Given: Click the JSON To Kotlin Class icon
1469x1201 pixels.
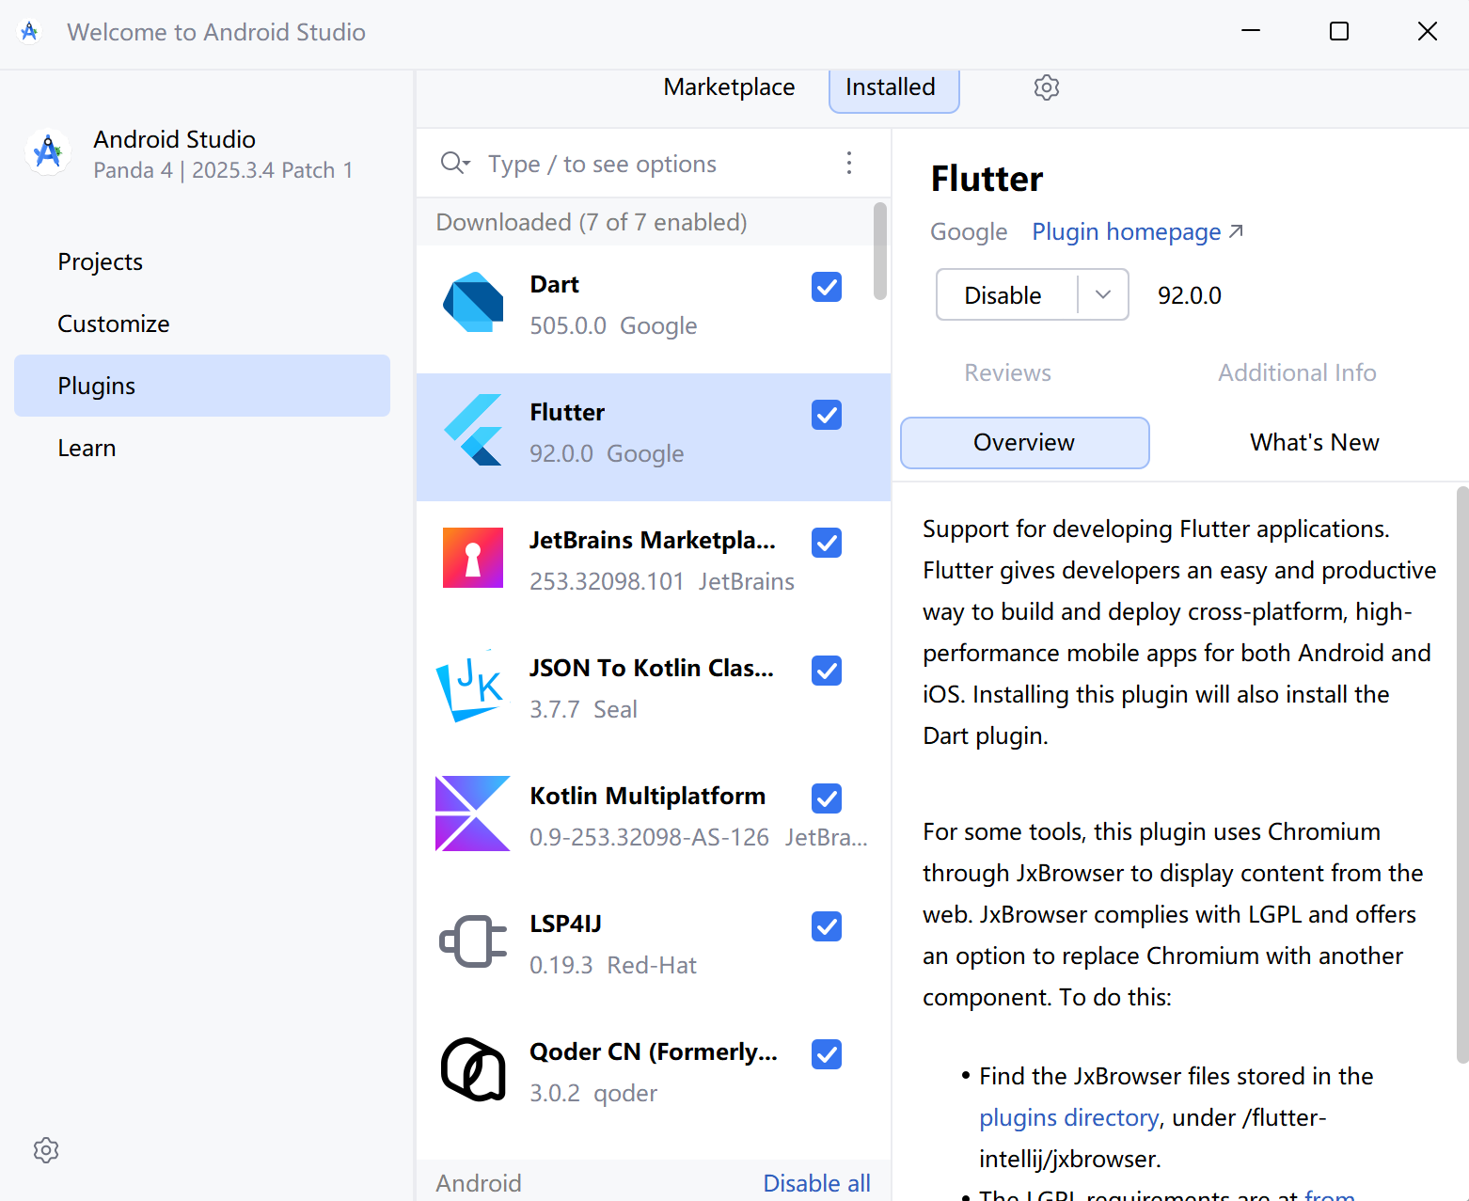Looking at the screenshot, I should [470, 686].
